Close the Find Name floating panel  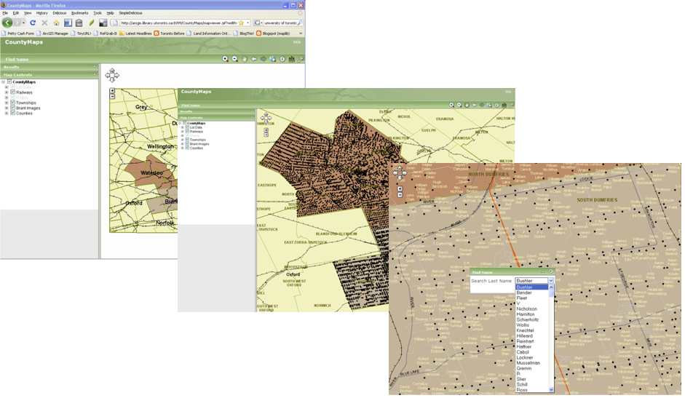551,271
